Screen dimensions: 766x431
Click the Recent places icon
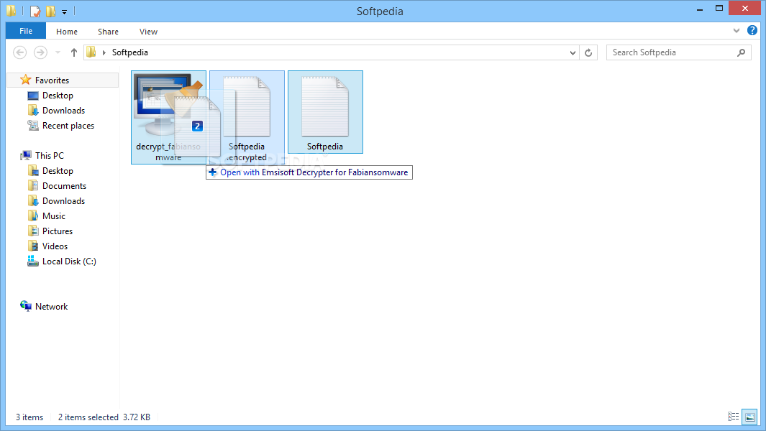click(x=33, y=126)
